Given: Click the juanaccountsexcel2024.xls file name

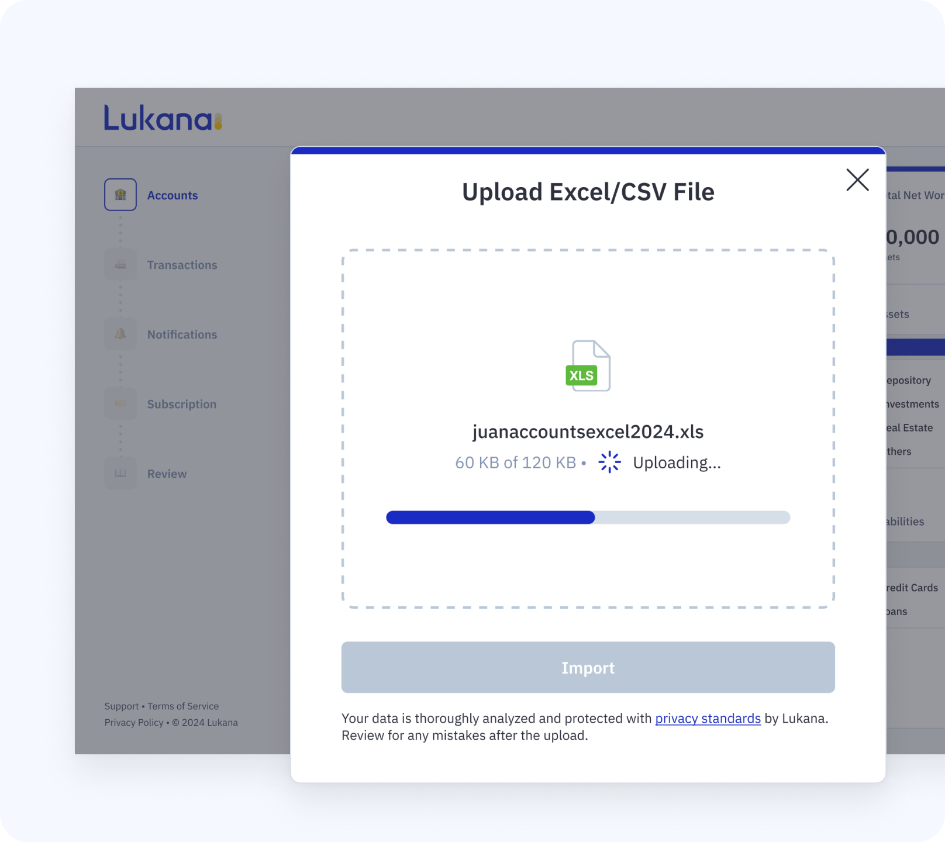Looking at the screenshot, I should 588,432.
